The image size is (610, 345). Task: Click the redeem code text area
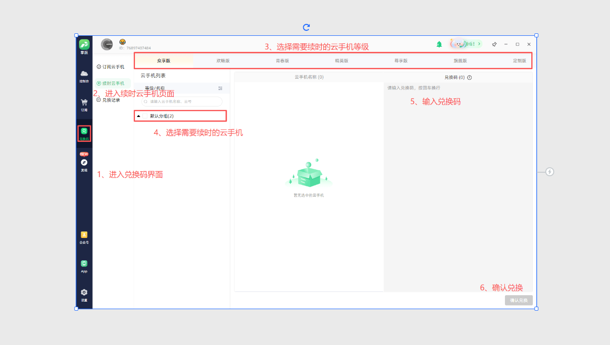(458, 187)
